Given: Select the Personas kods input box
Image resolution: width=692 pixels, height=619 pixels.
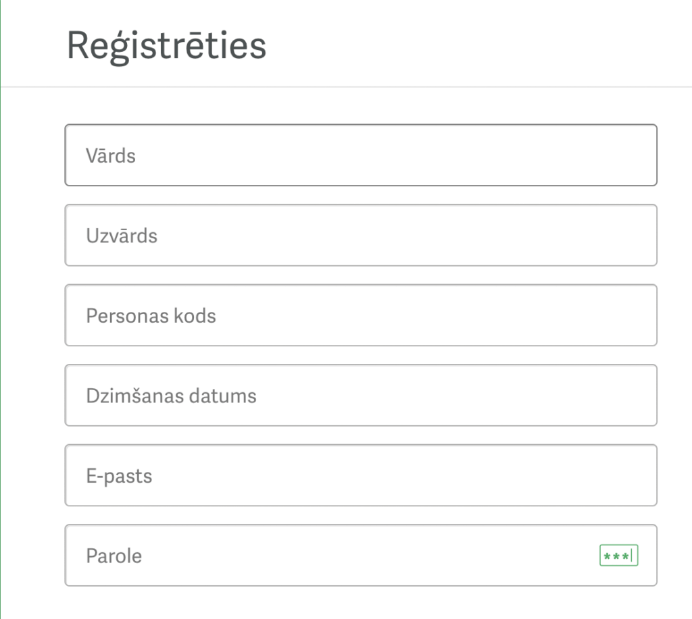Looking at the screenshot, I should point(360,315).
